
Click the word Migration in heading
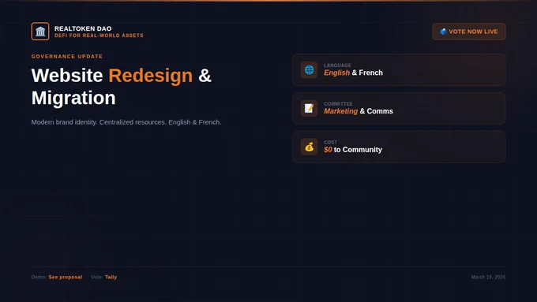pyautogui.click(x=73, y=98)
